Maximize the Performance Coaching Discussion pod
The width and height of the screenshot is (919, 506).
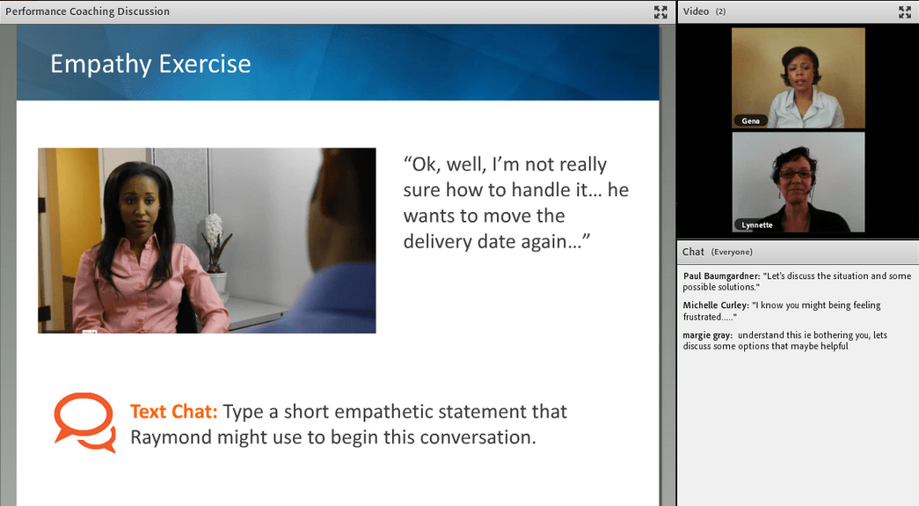(x=660, y=11)
